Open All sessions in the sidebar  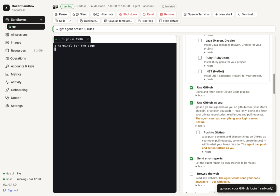click(x=19, y=35)
